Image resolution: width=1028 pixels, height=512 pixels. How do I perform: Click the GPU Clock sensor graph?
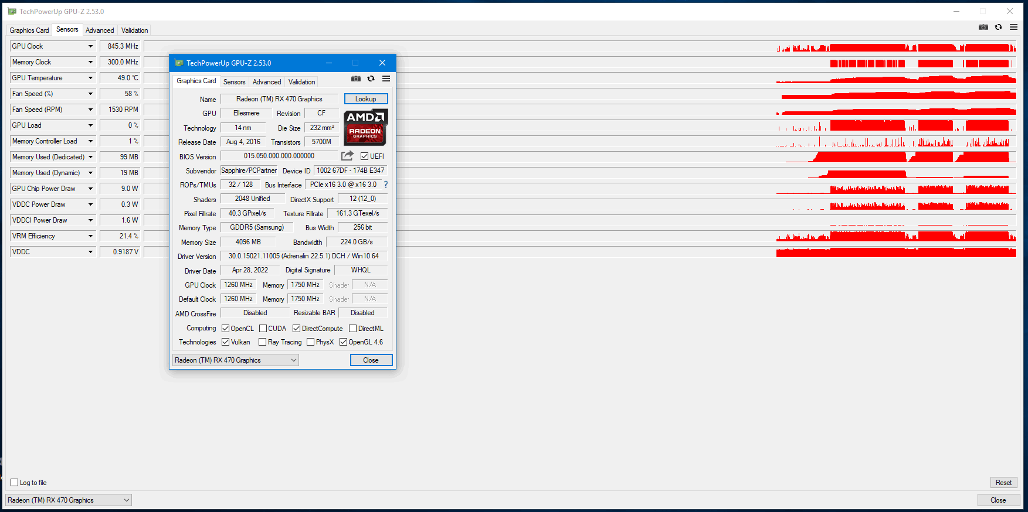[580, 46]
